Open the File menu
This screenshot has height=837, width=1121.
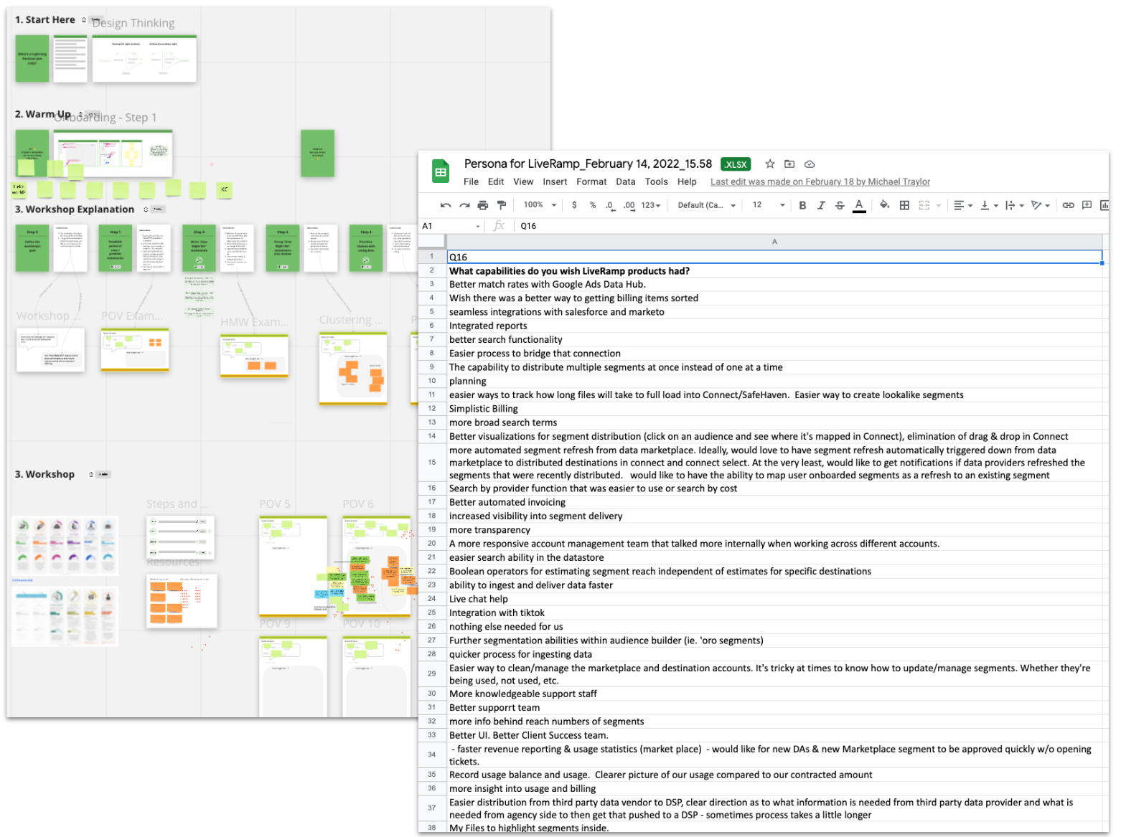coord(471,182)
